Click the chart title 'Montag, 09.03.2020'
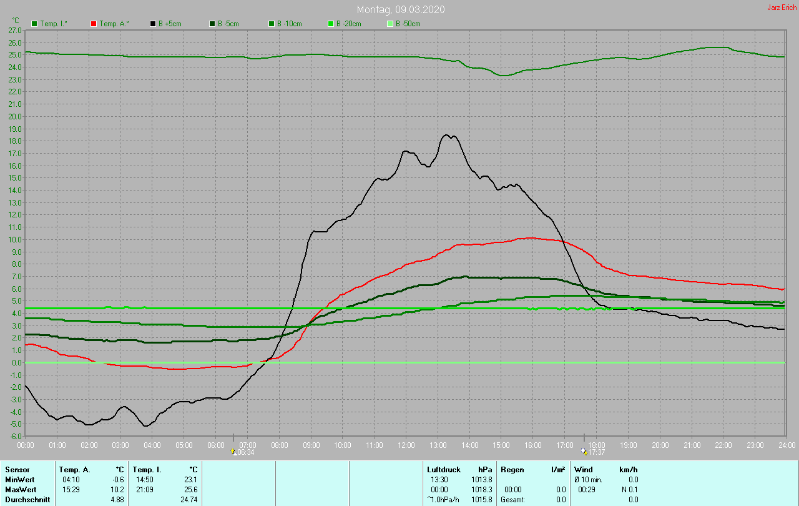The height and width of the screenshot is (506, 799). tap(401, 9)
